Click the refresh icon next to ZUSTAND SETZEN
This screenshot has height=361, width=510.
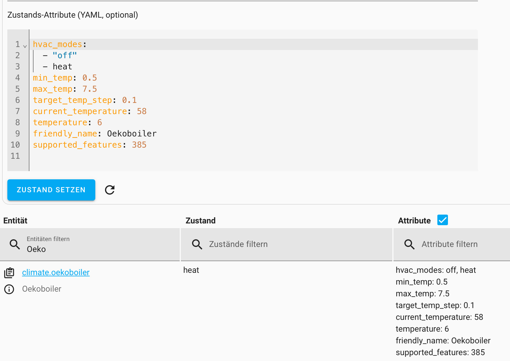pyautogui.click(x=110, y=190)
